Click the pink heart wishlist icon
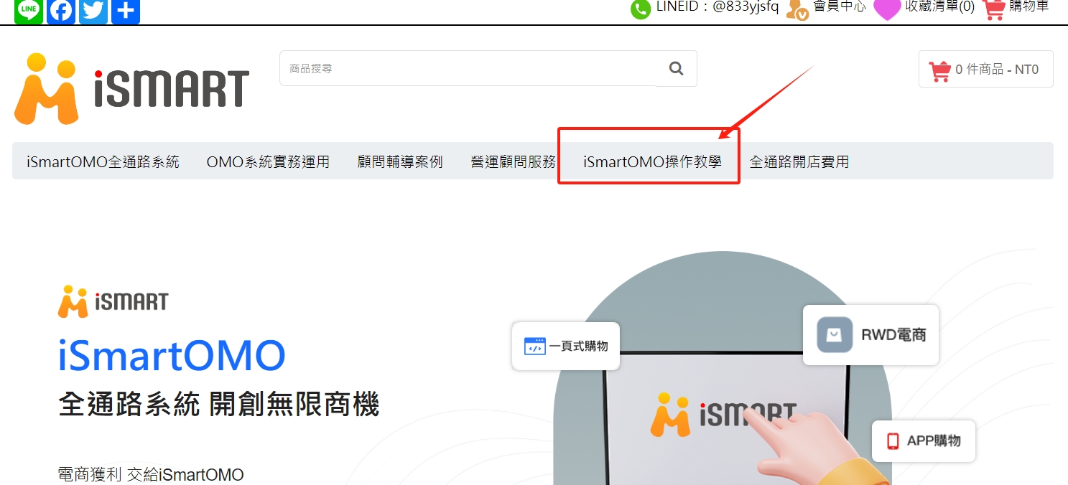The width and height of the screenshot is (1068, 485). [887, 9]
